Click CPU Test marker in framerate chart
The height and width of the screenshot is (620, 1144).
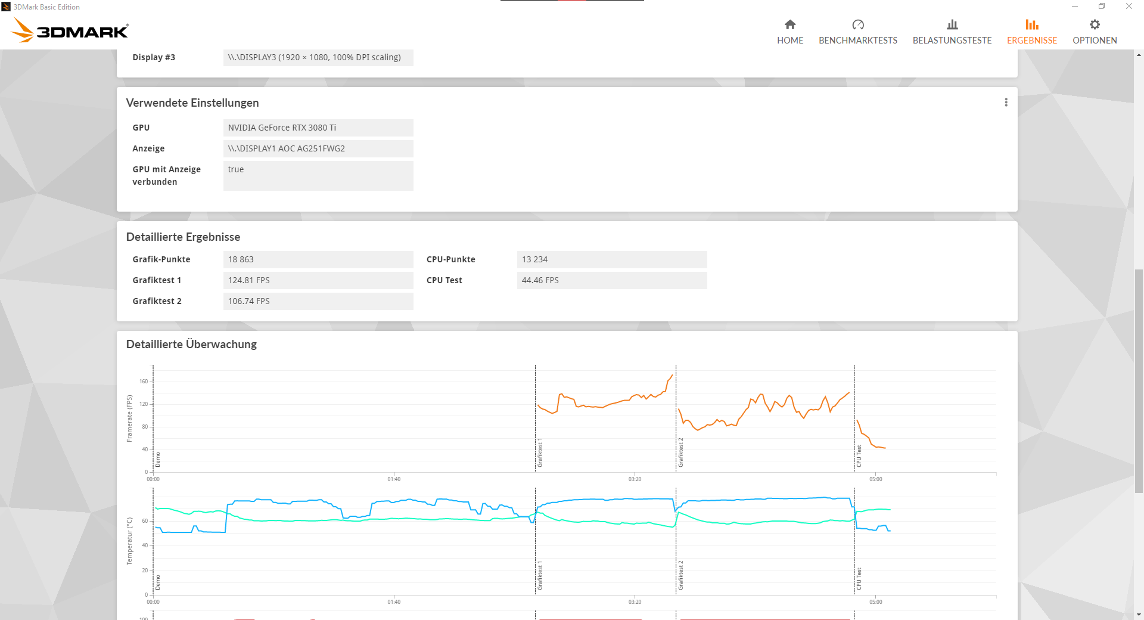pos(859,456)
